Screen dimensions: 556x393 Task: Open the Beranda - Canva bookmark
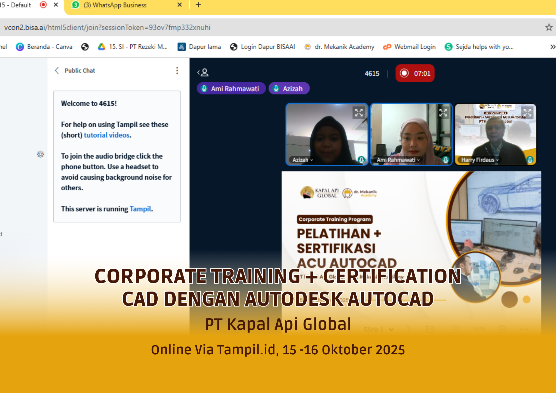pyautogui.click(x=44, y=47)
